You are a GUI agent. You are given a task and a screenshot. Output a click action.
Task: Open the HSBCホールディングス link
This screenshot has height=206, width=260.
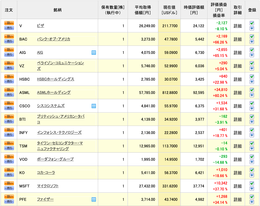56,79
